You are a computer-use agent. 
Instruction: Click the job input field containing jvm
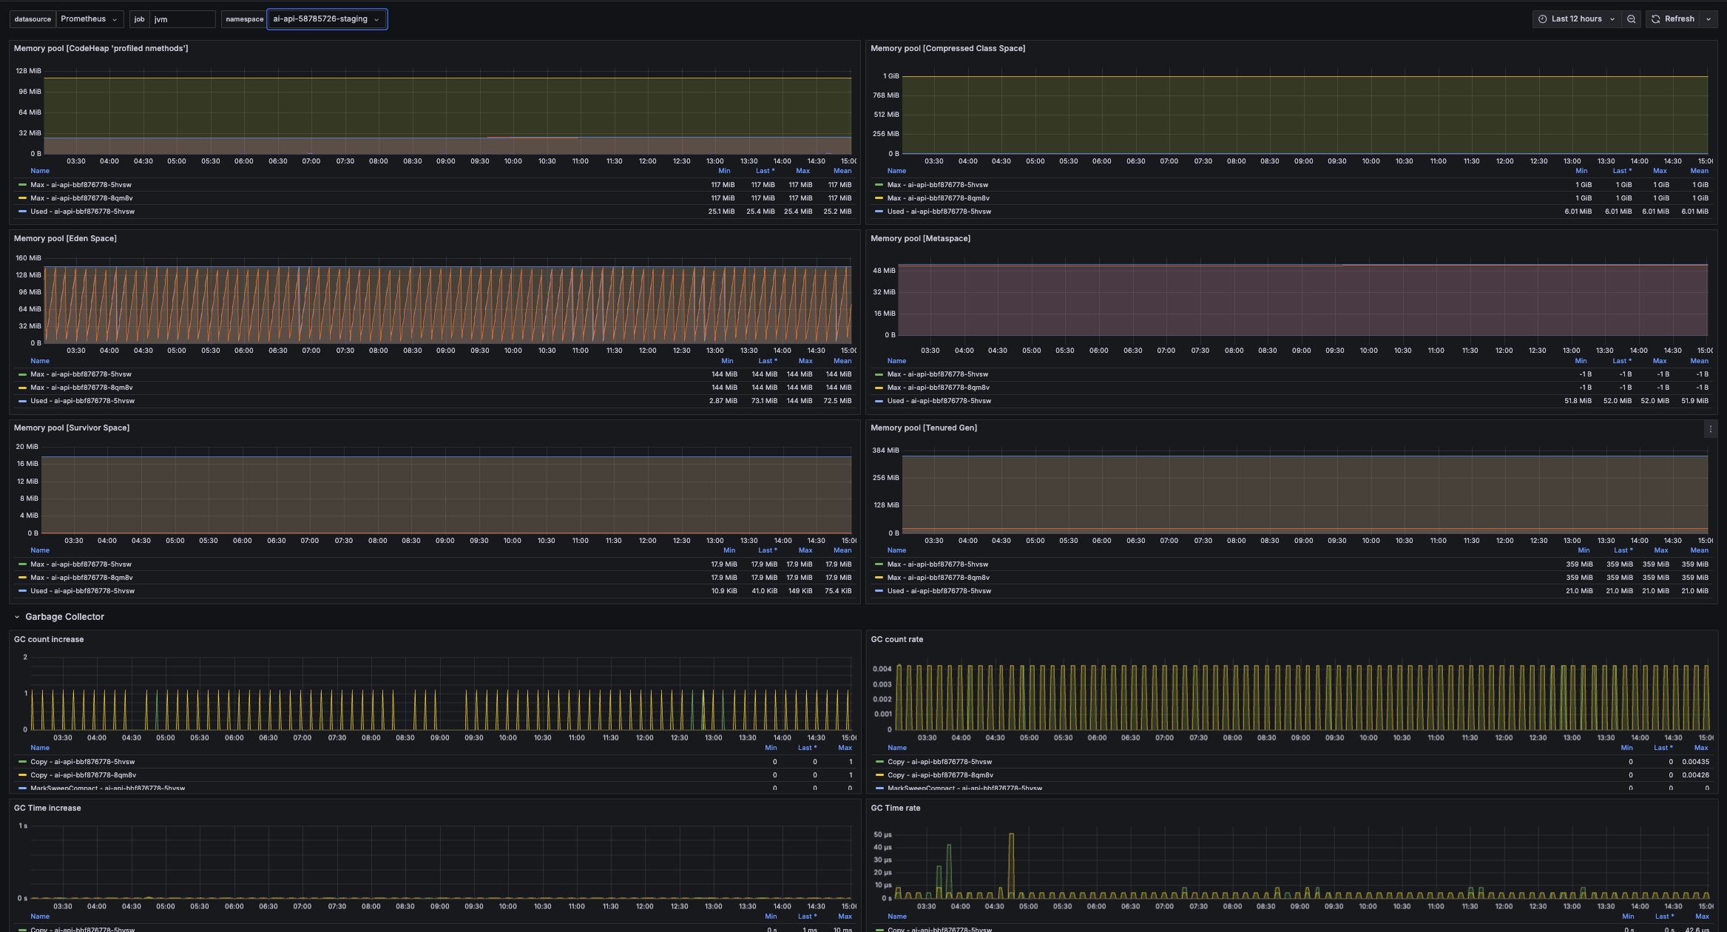pos(182,19)
